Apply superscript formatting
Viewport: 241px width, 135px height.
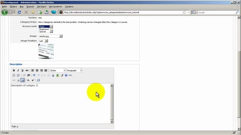[x=33, y=80]
